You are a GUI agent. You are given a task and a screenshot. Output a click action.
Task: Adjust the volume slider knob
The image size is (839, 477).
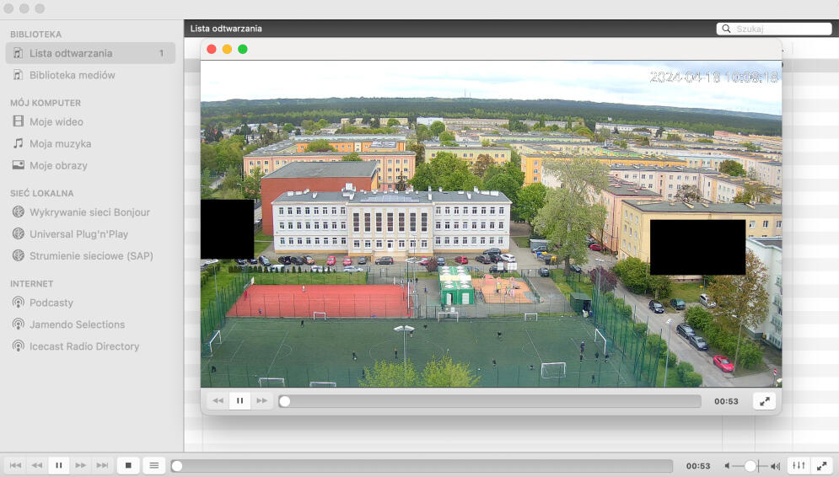[x=750, y=466]
